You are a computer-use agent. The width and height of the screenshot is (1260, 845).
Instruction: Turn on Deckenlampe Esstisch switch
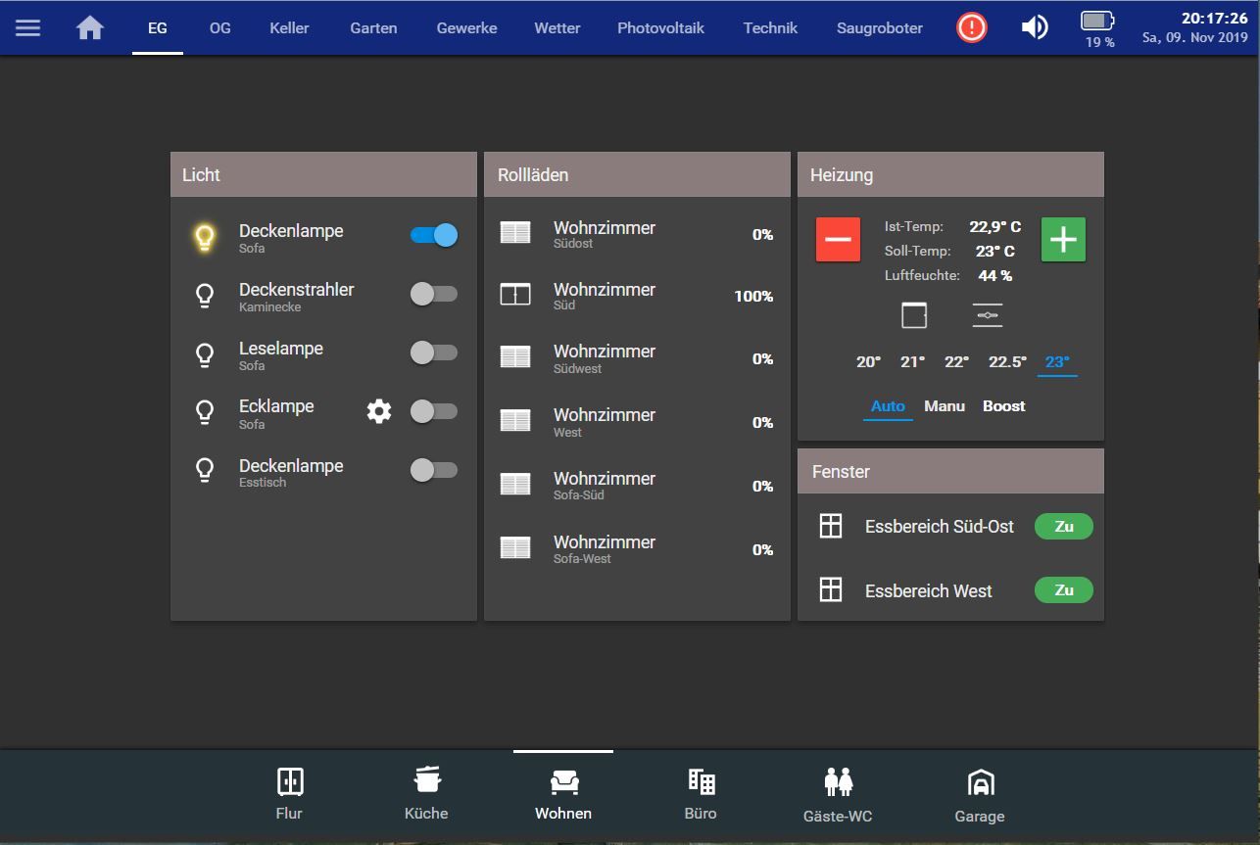point(433,470)
